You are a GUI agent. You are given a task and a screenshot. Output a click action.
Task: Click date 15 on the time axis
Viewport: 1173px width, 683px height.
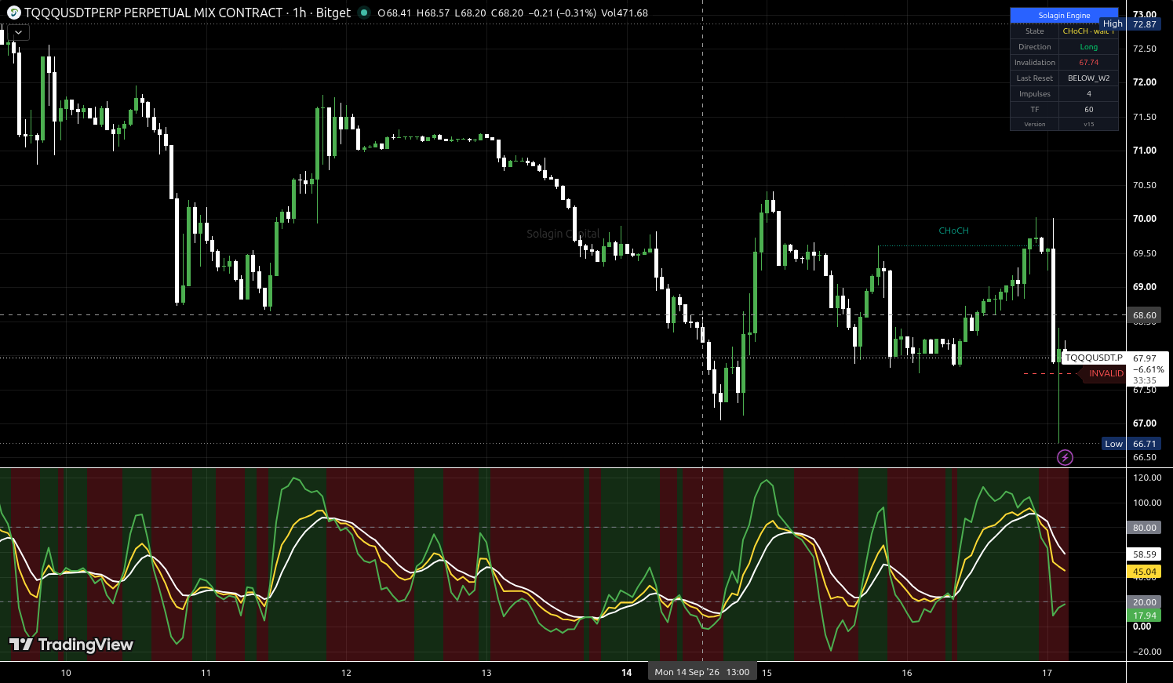767,673
